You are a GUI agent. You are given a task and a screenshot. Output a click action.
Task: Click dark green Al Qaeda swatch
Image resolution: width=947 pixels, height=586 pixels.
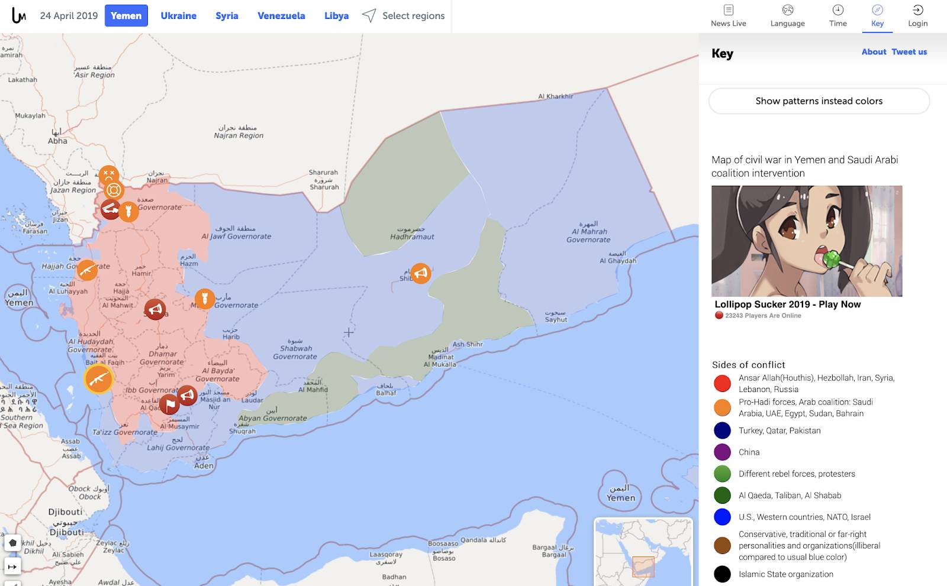tap(722, 495)
